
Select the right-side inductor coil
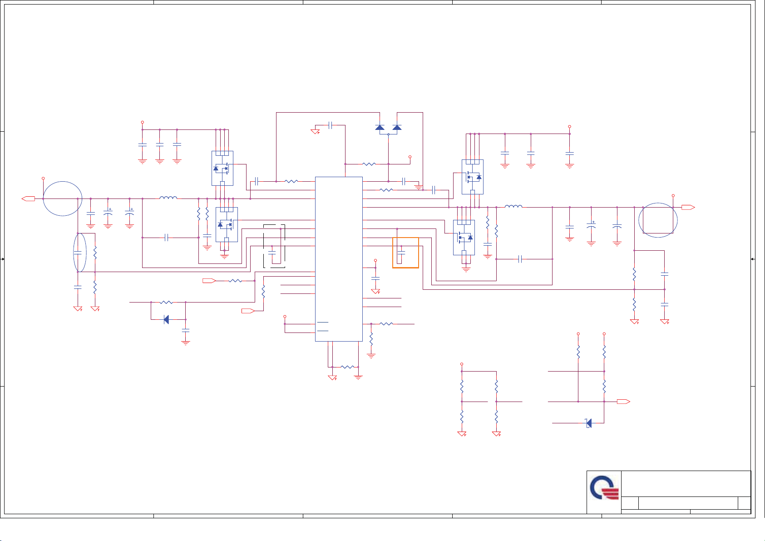click(x=513, y=206)
